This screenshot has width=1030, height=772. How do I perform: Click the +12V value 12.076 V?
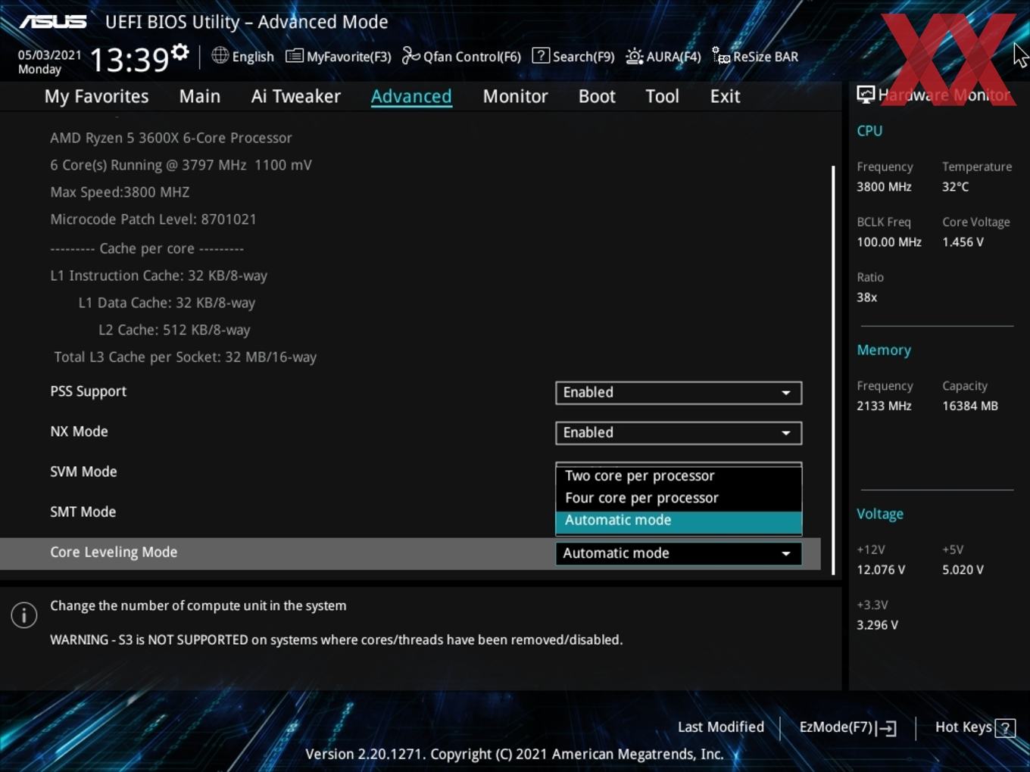881,570
